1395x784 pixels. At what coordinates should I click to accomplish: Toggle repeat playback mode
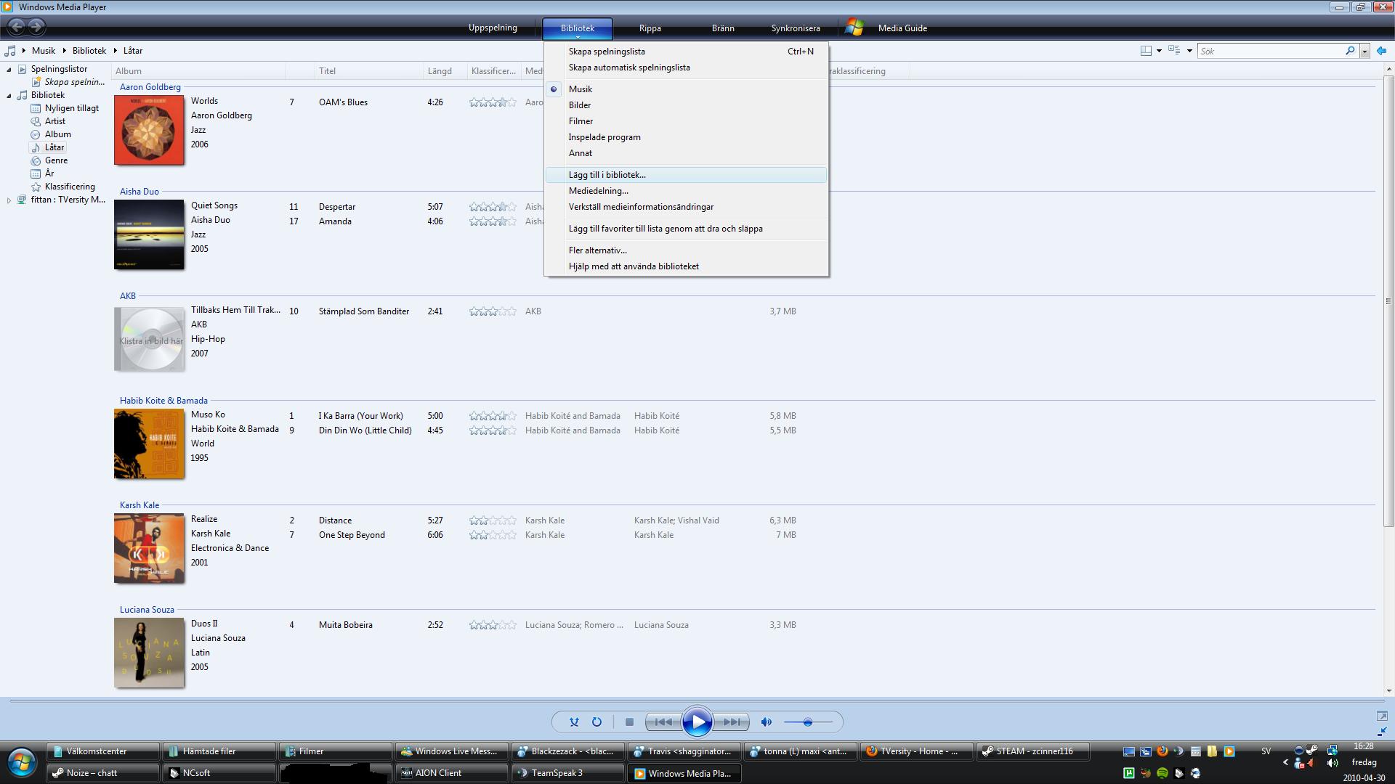click(597, 722)
